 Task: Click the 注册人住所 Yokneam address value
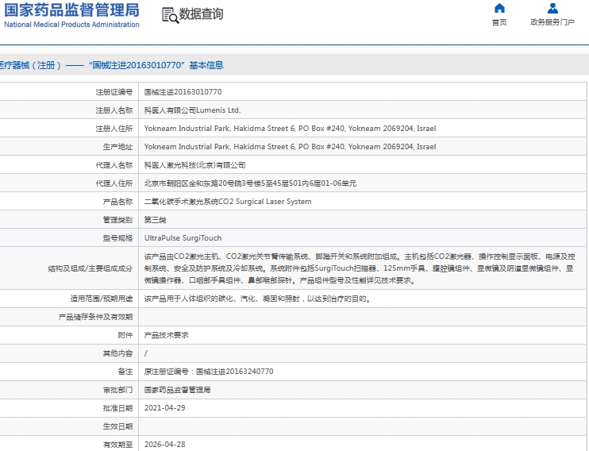290,129
